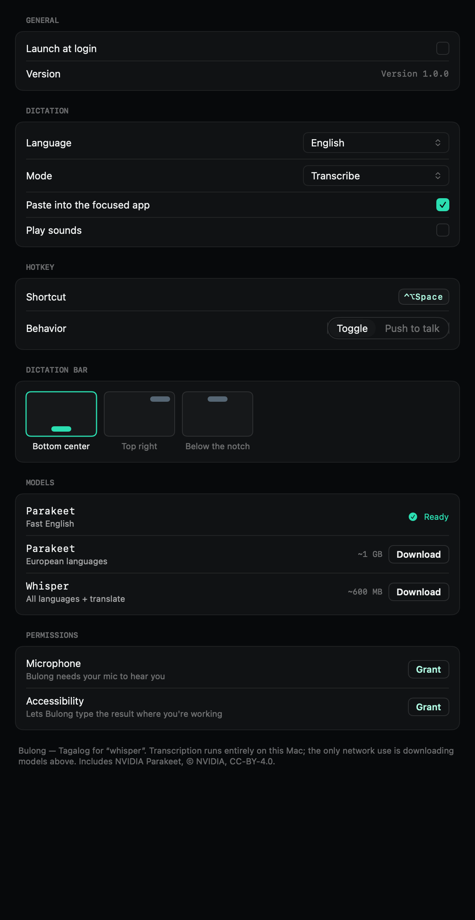Click the Ready status text

coord(436,517)
